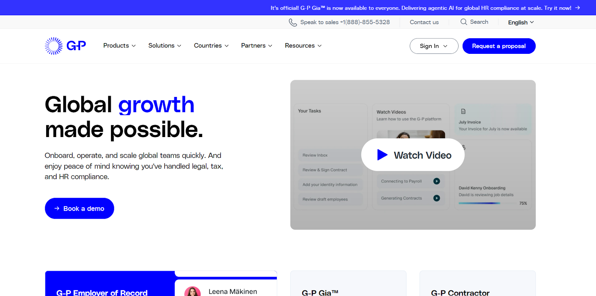Image resolution: width=596 pixels, height=296 pixels.
Task: Expand the Solutions menu
Action: 165,46
